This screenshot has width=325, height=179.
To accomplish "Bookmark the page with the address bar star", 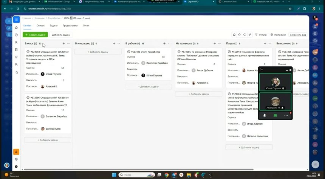I will point(290,9).
